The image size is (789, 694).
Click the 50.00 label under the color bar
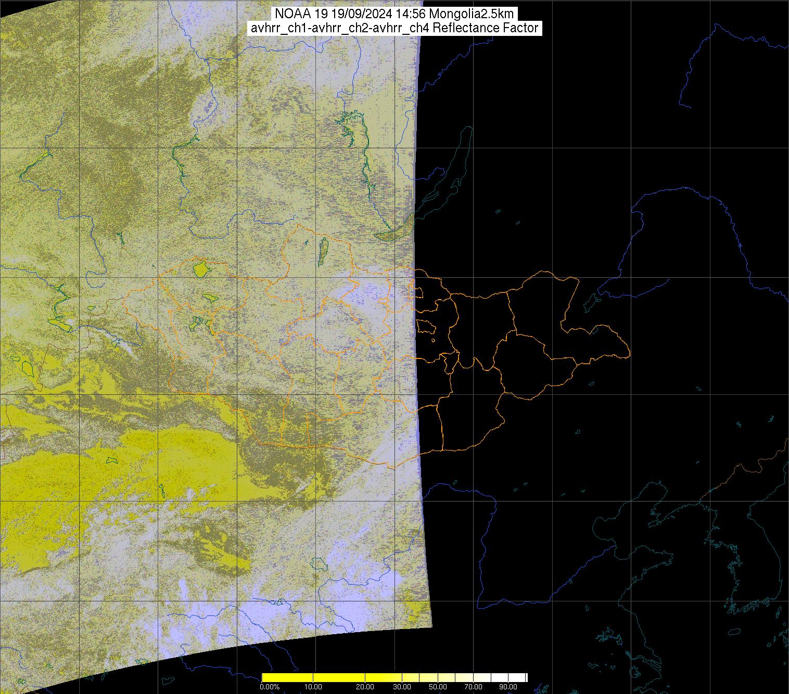point(438,687)
